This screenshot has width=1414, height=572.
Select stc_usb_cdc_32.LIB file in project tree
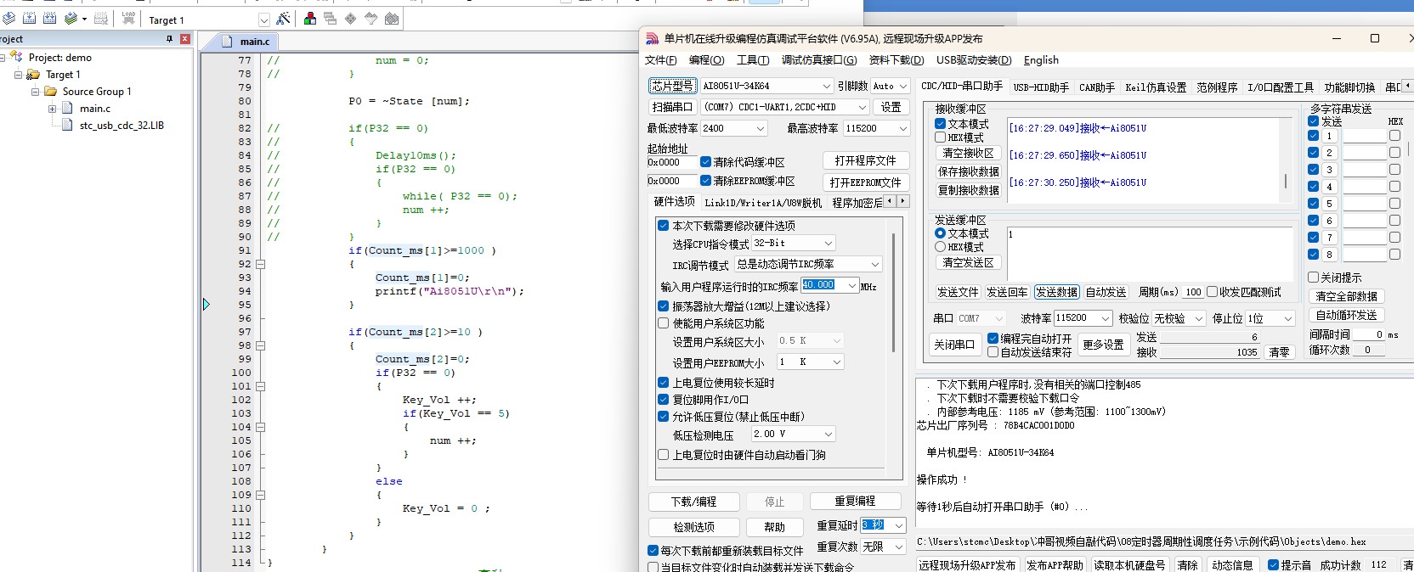click(x=122, y=126)
